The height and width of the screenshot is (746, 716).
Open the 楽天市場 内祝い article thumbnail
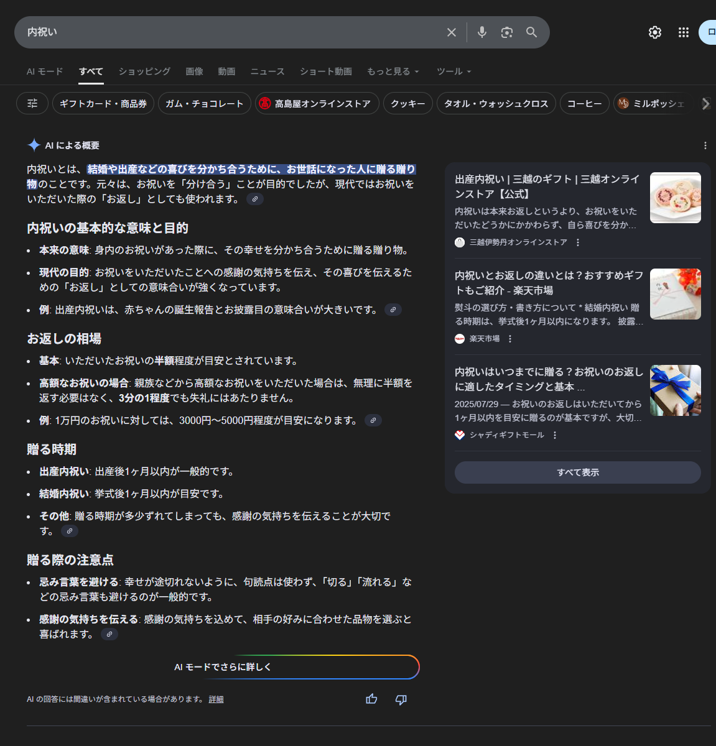click(x=675, y=294)
